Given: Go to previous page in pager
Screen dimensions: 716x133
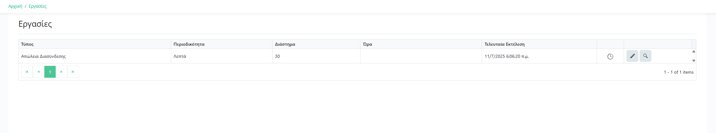Looking at the screenshot, I should pyautogui.click(x=39, y=72).
